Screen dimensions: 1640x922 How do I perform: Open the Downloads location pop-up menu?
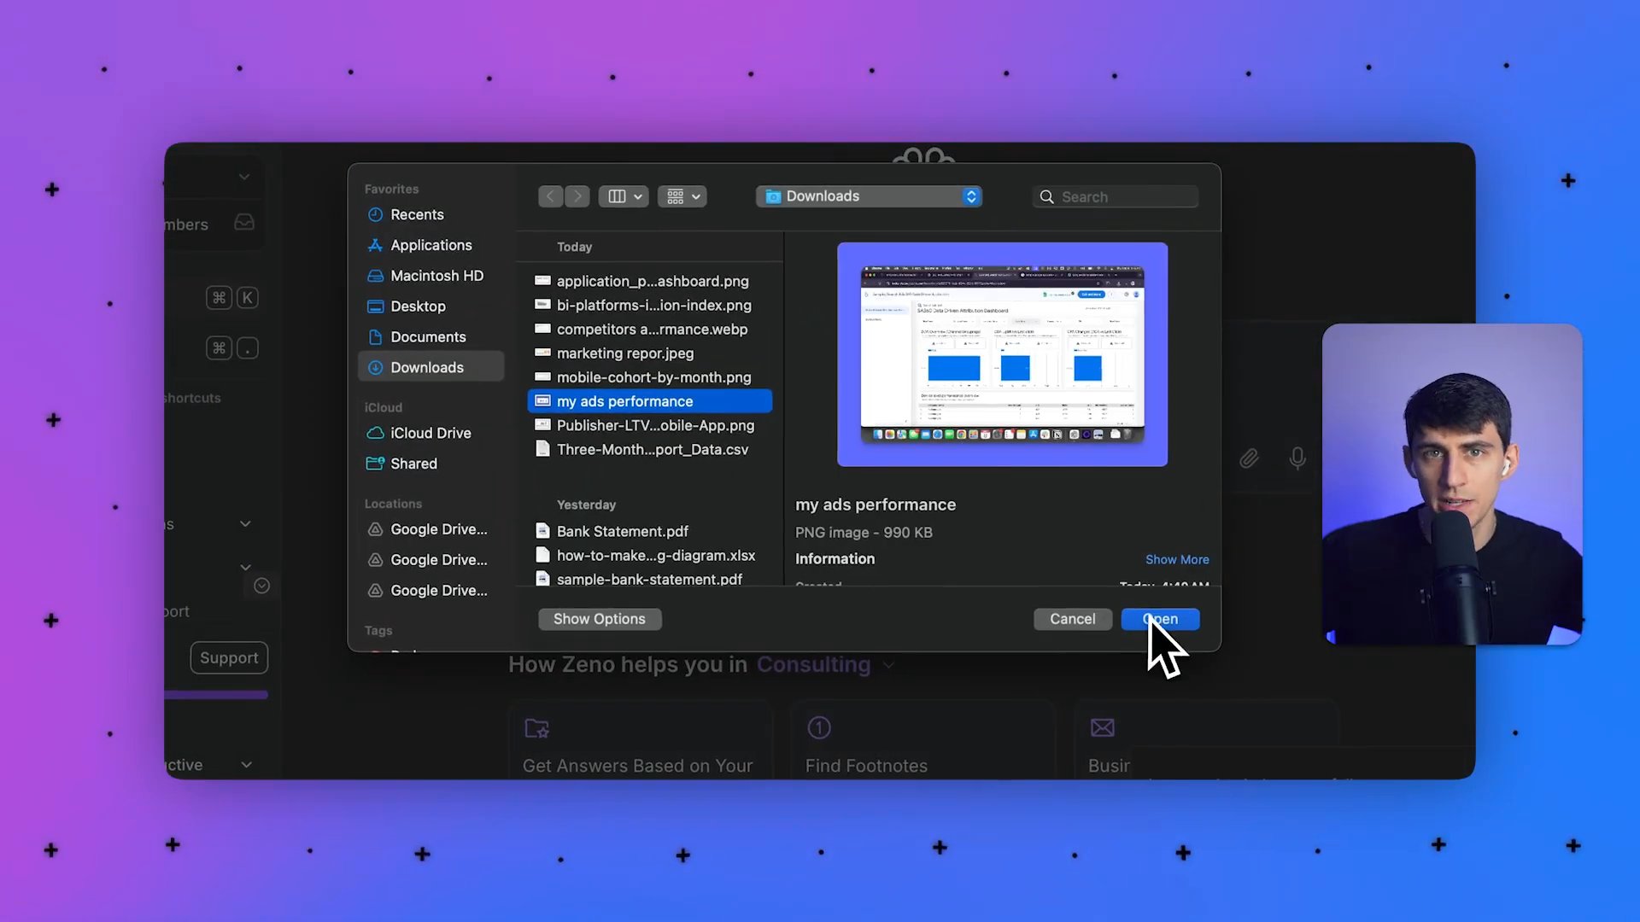869,196
